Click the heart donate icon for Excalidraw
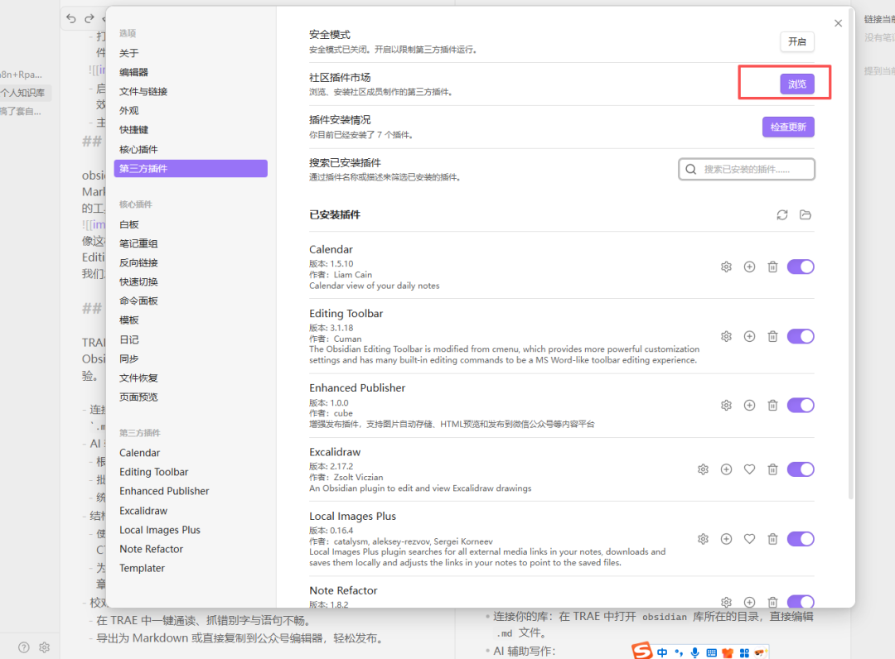 (749, 469)
